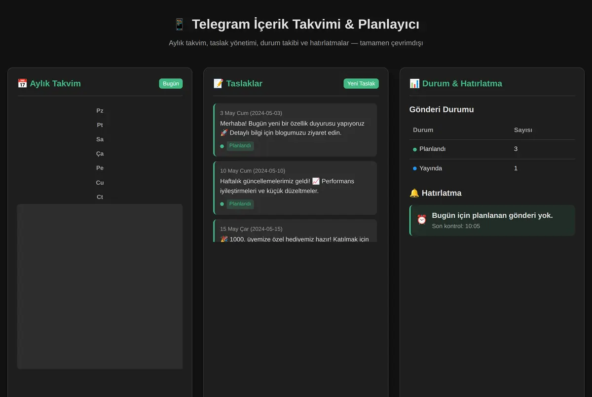Select the Planlandı row in status table
The height and width of the screenshot is (397, 592).
coord(492,149)
